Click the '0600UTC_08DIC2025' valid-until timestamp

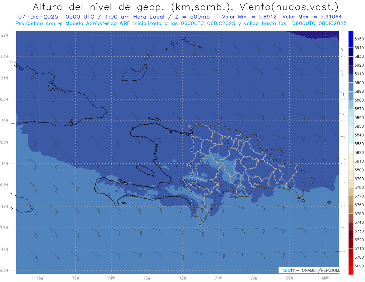[319, 23]
